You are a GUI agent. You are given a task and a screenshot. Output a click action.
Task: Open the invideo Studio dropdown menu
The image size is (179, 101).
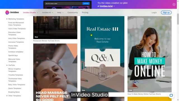(x=30, y=12)
